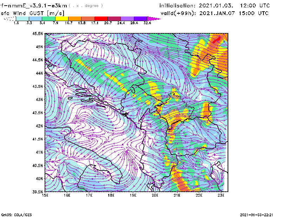Click the "16E" longitude label

[x=67, y=195]
